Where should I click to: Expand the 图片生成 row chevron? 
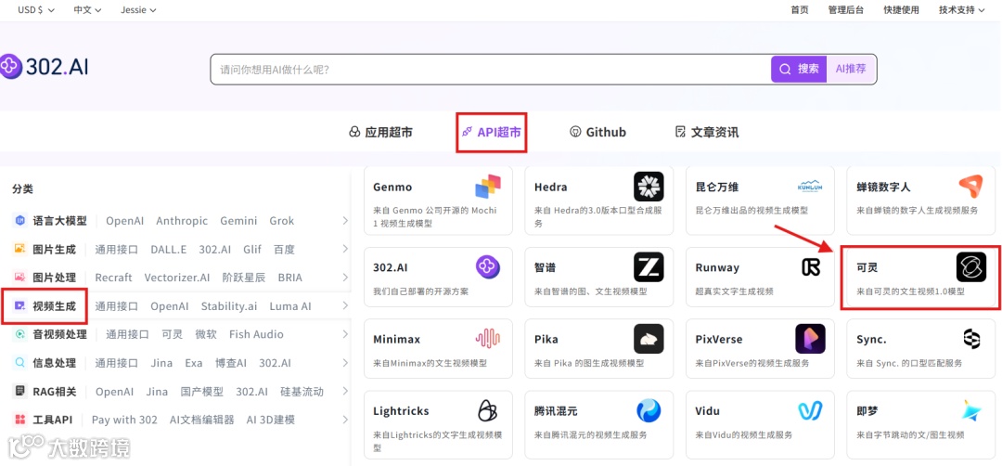[x=345, y=249]
